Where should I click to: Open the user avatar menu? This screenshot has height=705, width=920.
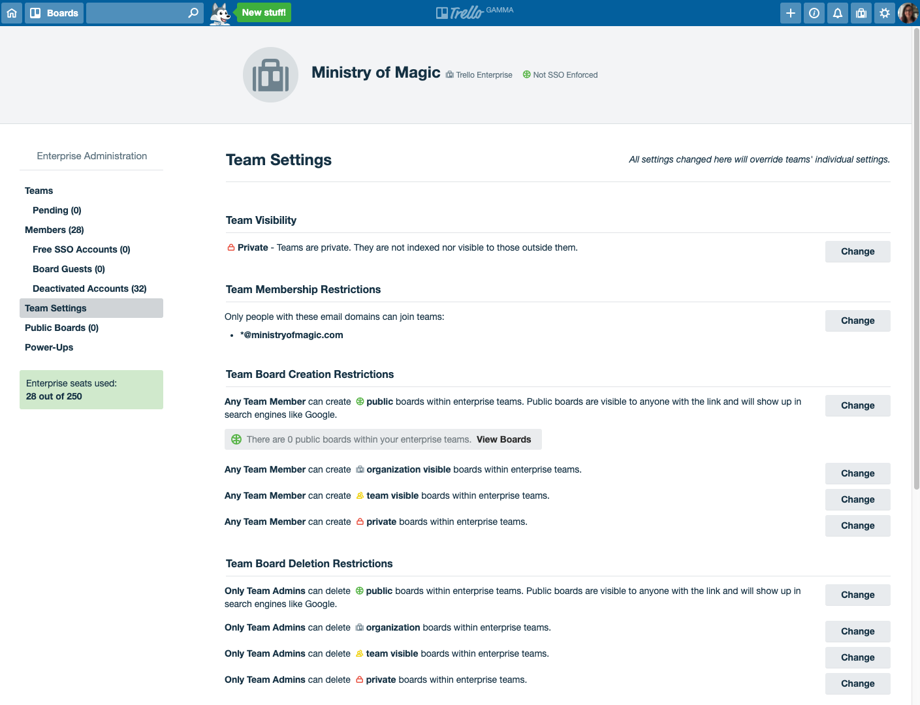908,13
